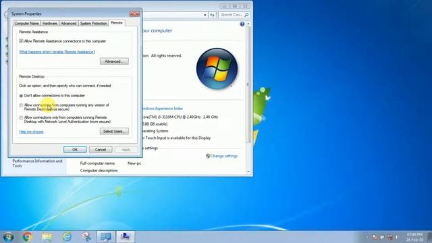This screenshot has height=243, width=432.
Task: Launch Internet Explorer from the taskbar
Action: 67,237
